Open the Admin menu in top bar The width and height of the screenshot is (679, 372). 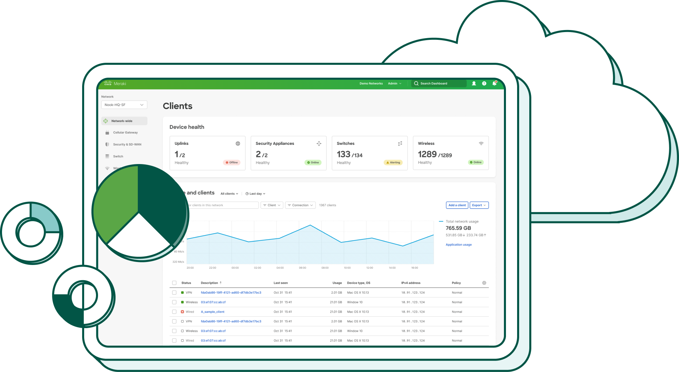[x=394, y=83]
